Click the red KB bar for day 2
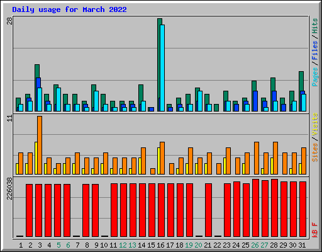 [x=29, y=210]
